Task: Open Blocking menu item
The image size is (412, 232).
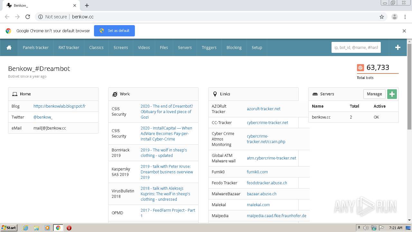Action: 234,47
